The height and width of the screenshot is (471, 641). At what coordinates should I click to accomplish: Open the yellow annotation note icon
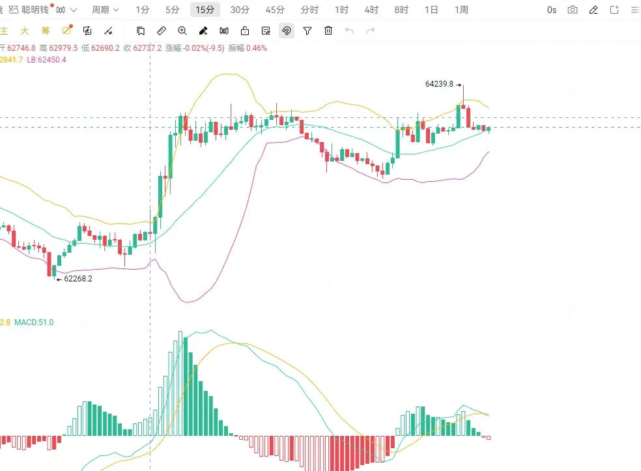click(x=66, y=30)
